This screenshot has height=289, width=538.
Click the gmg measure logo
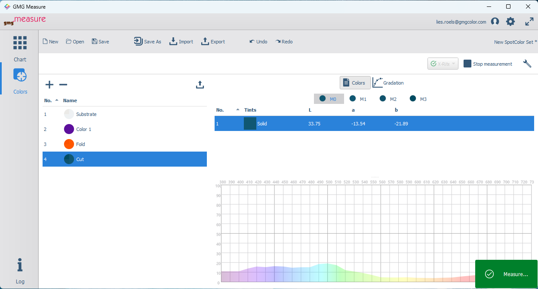[x=25, y=21]
